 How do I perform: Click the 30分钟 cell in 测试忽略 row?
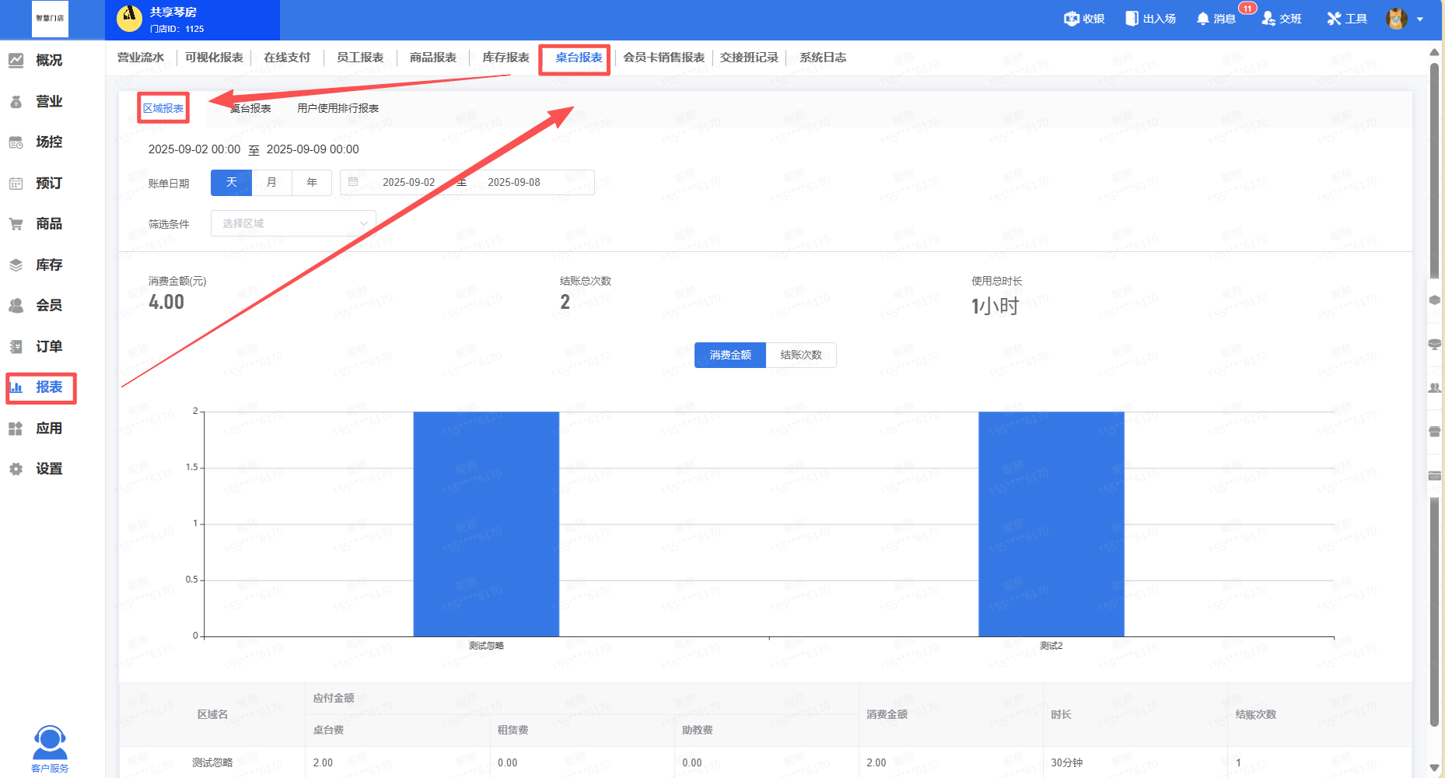pyautogui.click(x=1066, y=762)
